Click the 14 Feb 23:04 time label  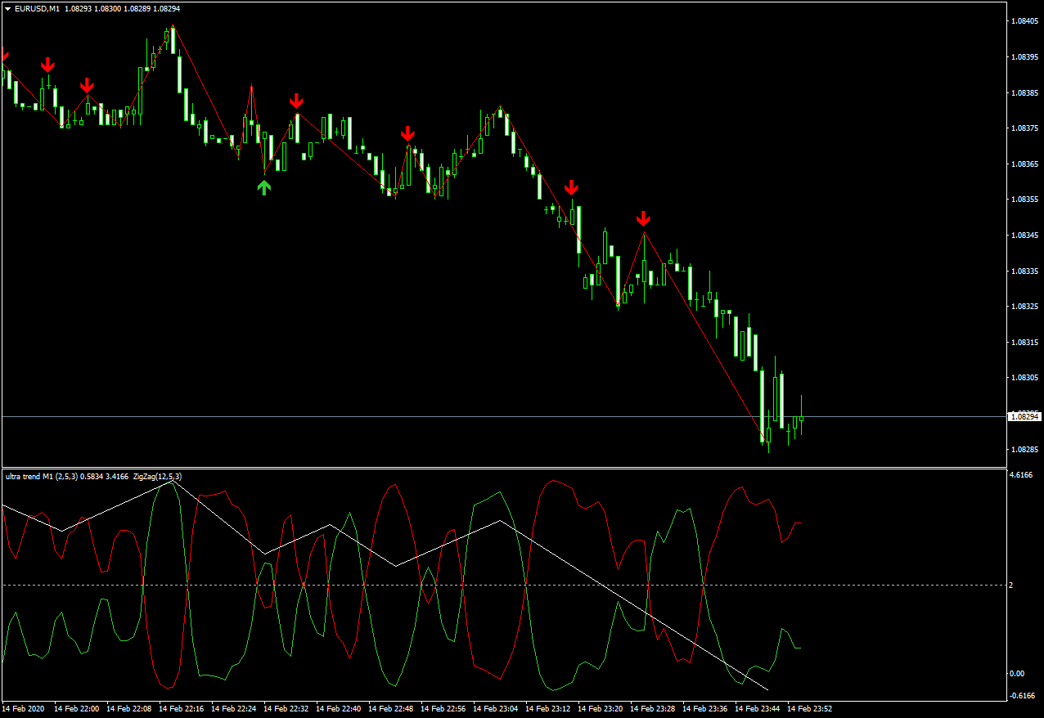pos(495,709)
